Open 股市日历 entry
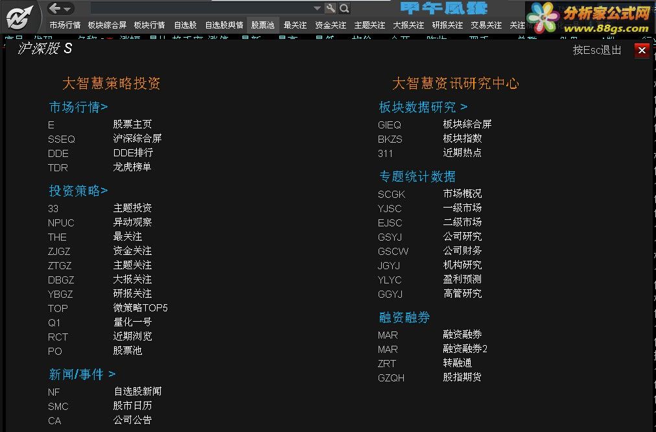Image resolution: width=656 pixels, height=432 pixels. (x=132, y=405)
